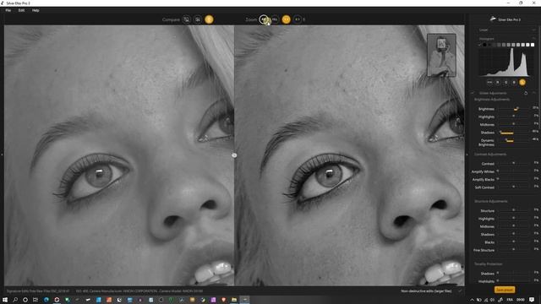Click the split divider handle between previews
The width and height of the screenshot is (541, 304).
234,155
